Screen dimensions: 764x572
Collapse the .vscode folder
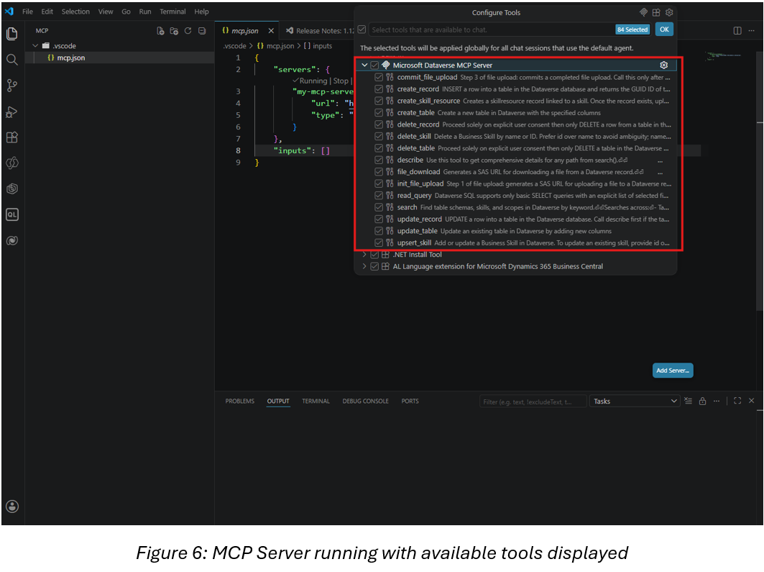click(x=35, y=46)
